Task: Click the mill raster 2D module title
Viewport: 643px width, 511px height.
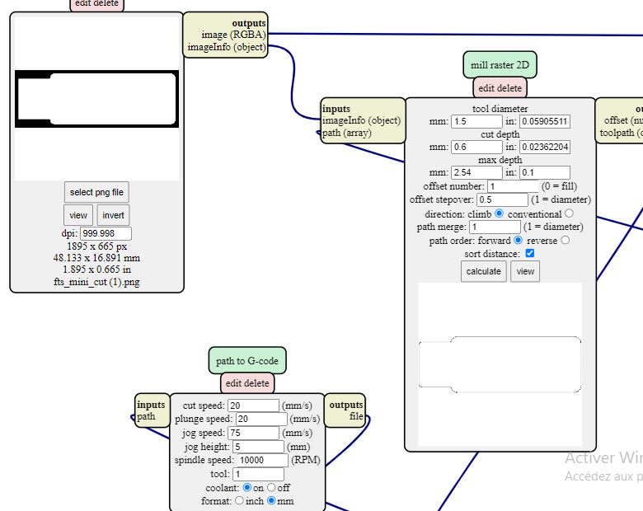Action: (x=500, y=65)
